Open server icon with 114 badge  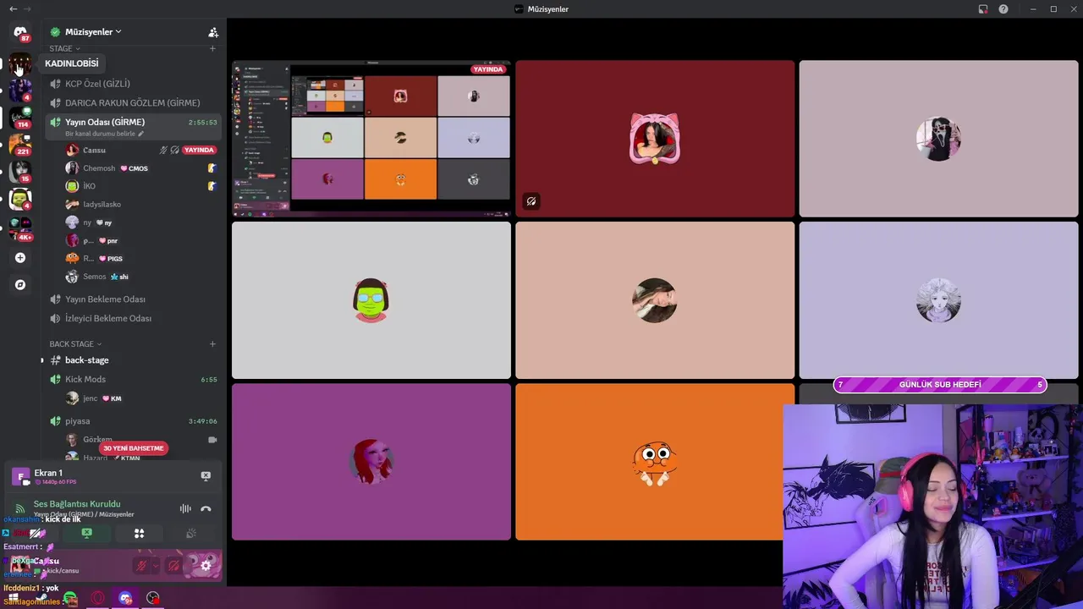(x=20, y=117)
